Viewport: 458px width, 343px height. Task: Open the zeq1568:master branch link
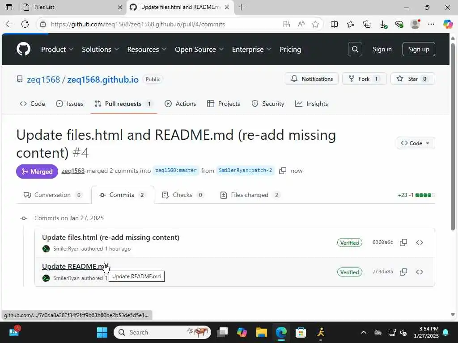176,170
